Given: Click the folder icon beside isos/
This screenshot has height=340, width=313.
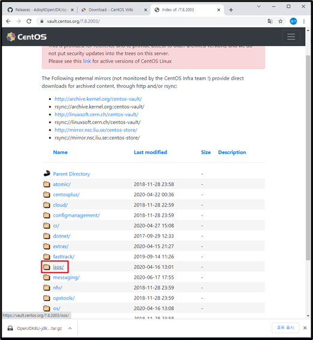Looking at the screenshot, I should pos(47,267).
